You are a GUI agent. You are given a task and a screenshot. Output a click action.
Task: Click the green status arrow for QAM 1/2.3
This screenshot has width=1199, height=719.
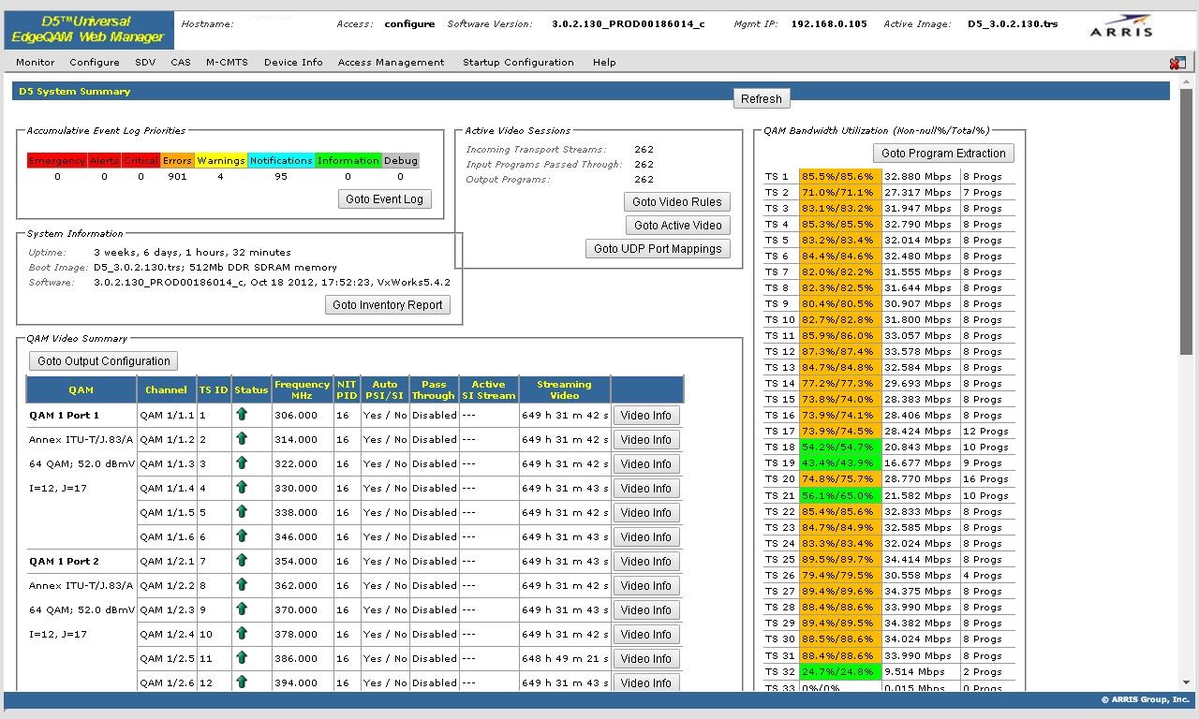pos(242,609)
